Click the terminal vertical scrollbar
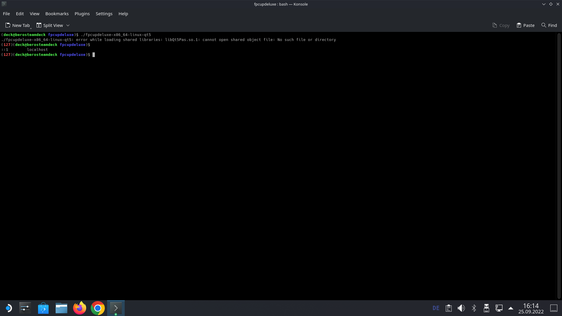562x316 pixels. [559, 166]
